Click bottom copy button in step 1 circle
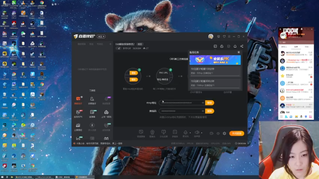The image size is (319, 179). 134,80
